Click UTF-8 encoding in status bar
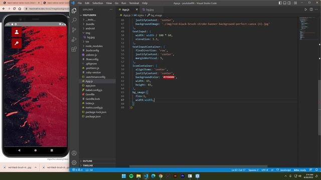Screen dimensions: 321x180 tap(264, 170)
